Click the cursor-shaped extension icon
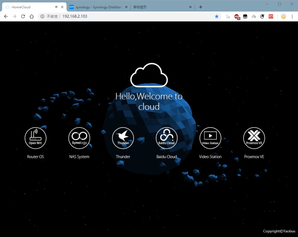The width and height of the screenshot is (298, 237). click(x=228, y=17)
